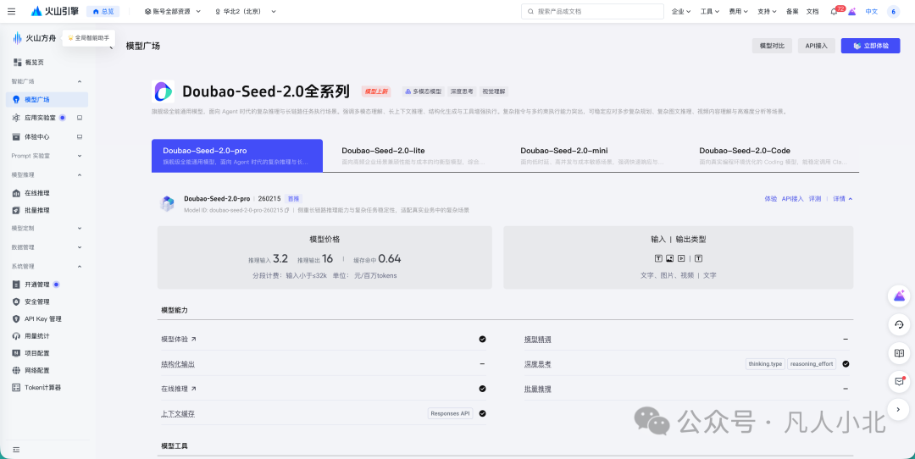Switch to the Doubao-Seed-2.0-Code tab
This screenshot has width=915, height=459.
[774, 156]
